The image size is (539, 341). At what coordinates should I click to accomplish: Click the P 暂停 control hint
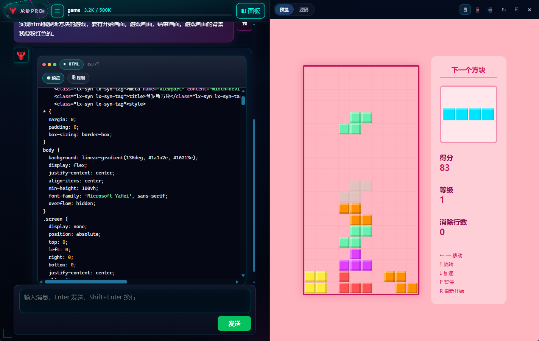click(447, 282)
